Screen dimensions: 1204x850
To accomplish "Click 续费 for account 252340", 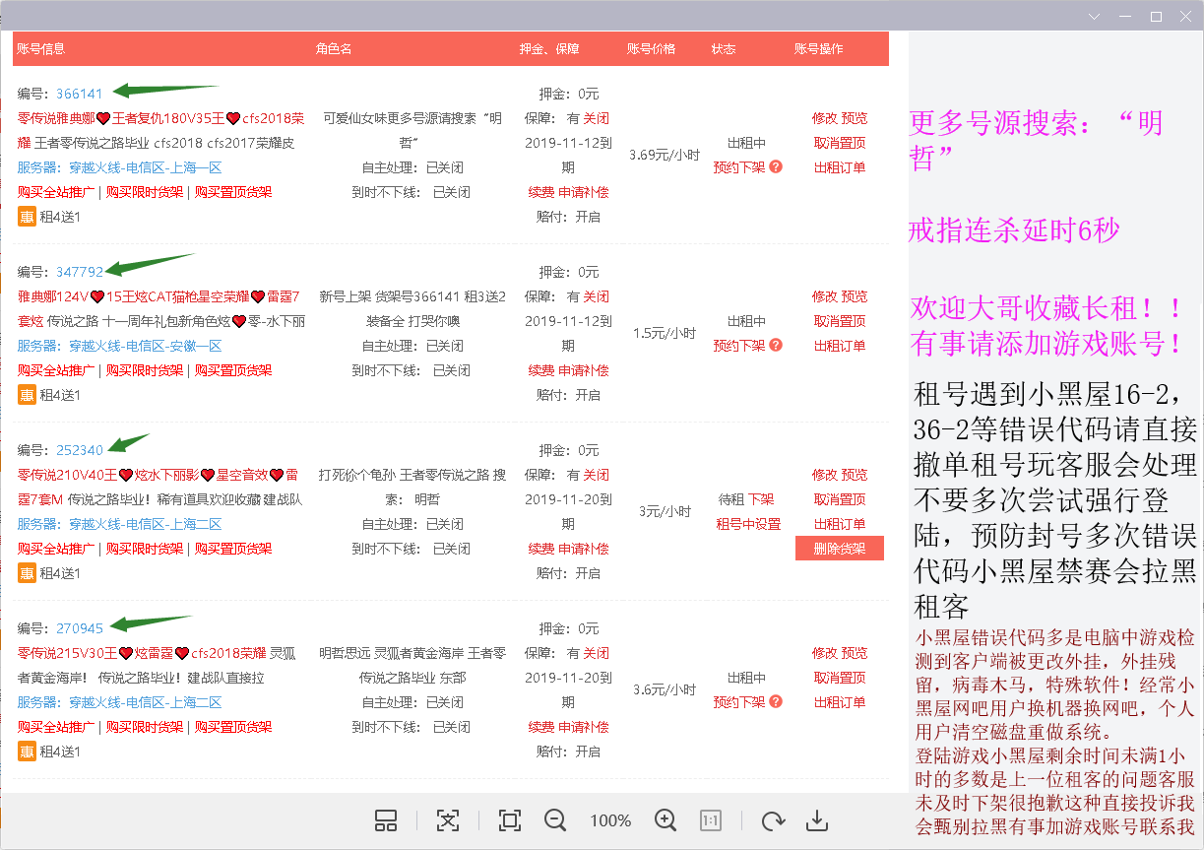I will tap(541, 549).
